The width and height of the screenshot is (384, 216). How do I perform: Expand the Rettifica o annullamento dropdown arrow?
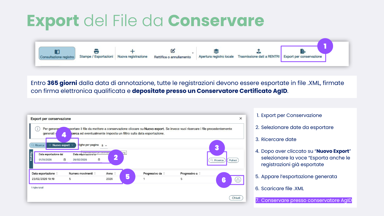(x=193, y=53)
